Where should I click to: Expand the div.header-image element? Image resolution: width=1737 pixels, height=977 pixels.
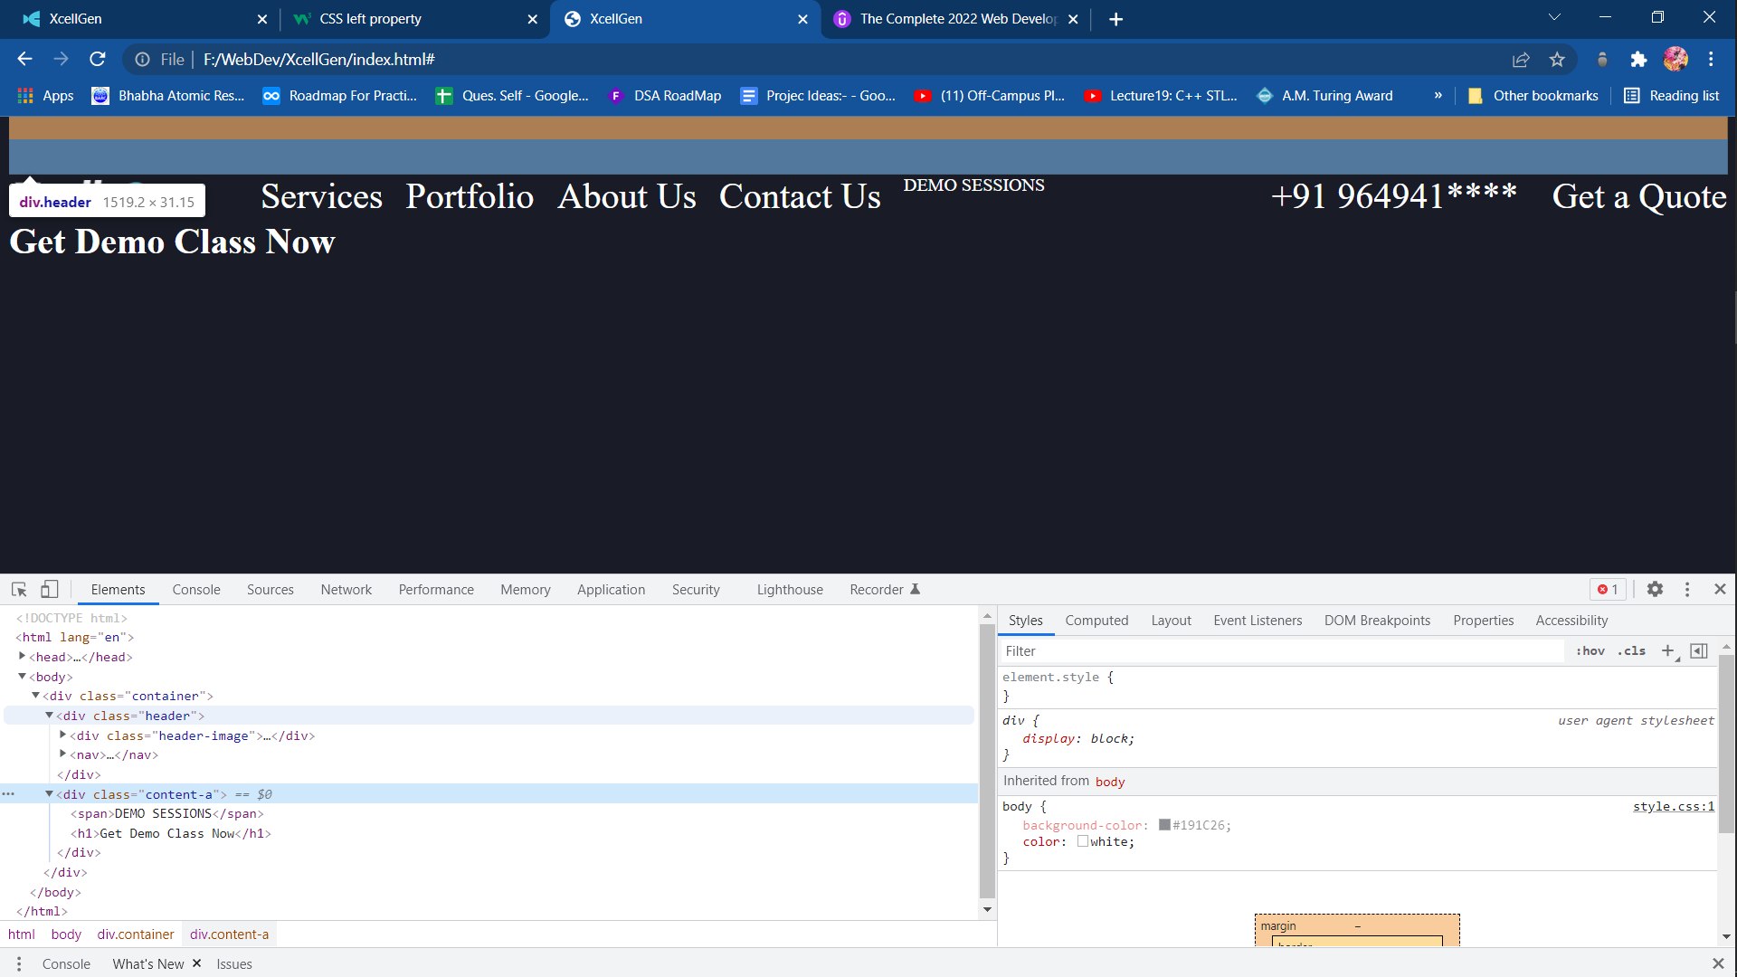coord(64,736)
